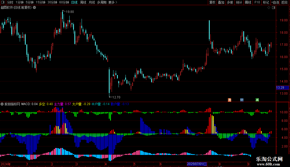Click the 散户量: -0.13 readout
This screenshot has height=167, width=290.
pyautogui.click(x=120, y=104)
